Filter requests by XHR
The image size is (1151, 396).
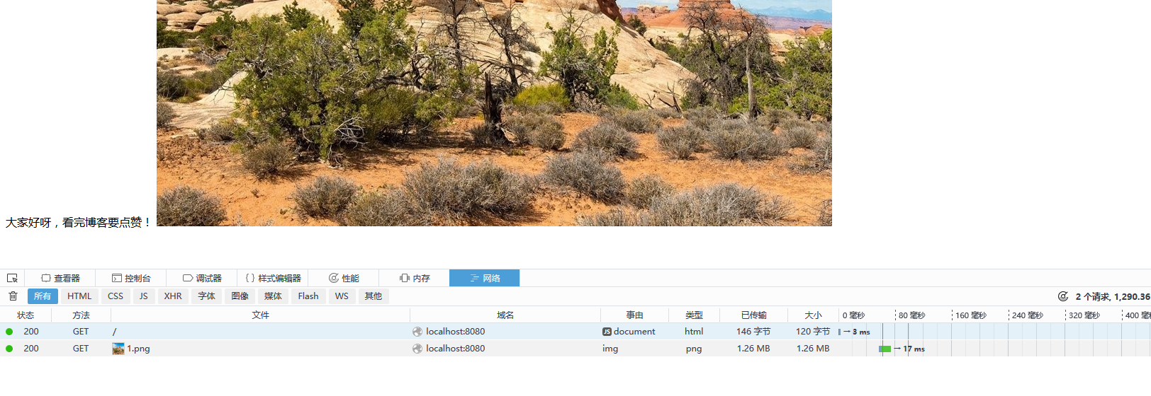click(x=173, y=296)
